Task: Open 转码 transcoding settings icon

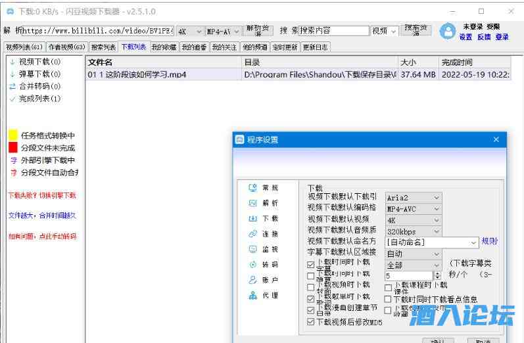Action: click(252, 265)
